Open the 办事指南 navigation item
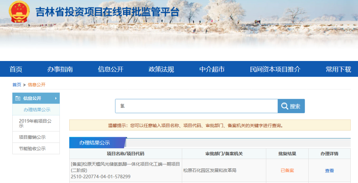Image resolution: width=358 pixels, height=183 pixels. point(60,69)
